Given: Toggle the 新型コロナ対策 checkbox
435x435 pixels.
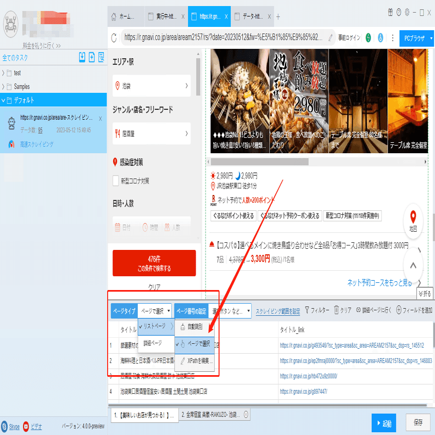Looking at the screenshot, I should point(116,181).
